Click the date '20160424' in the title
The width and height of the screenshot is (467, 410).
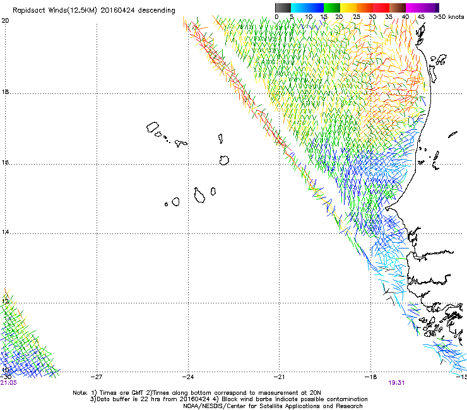(x=117, y=10)
